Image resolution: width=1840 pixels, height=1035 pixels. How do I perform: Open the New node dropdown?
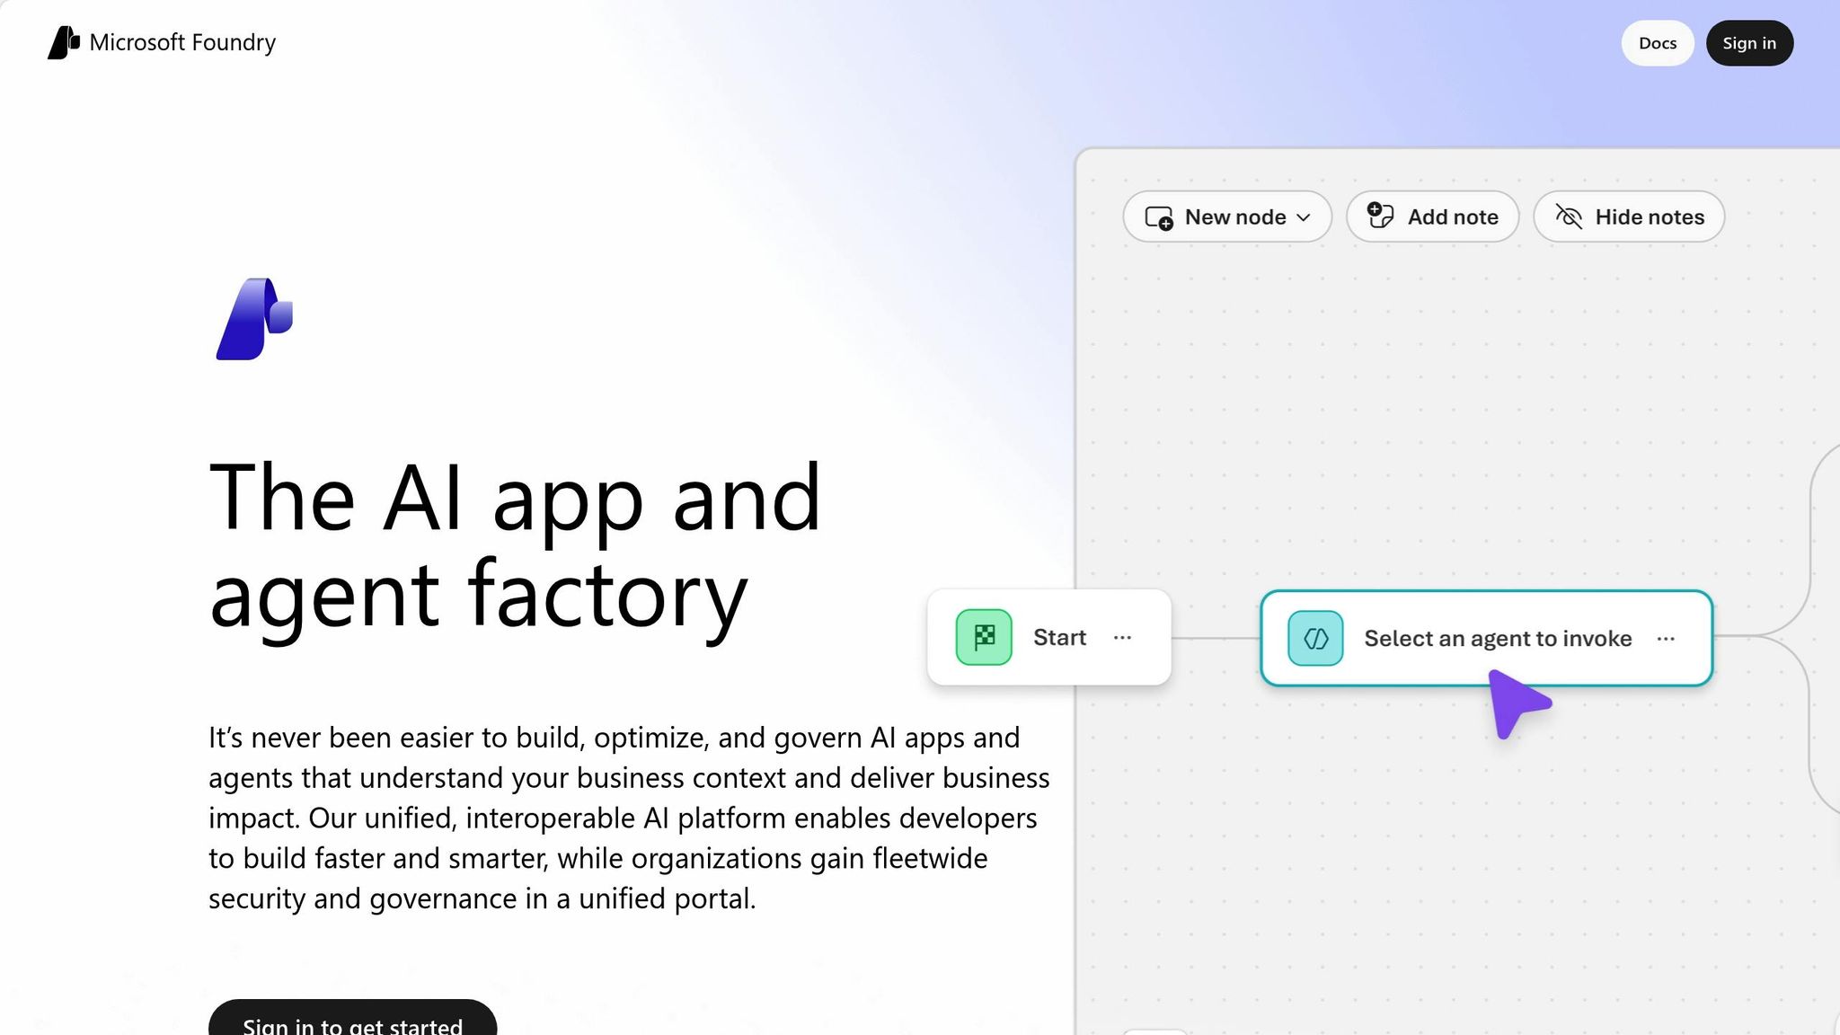coord(1227,217)
